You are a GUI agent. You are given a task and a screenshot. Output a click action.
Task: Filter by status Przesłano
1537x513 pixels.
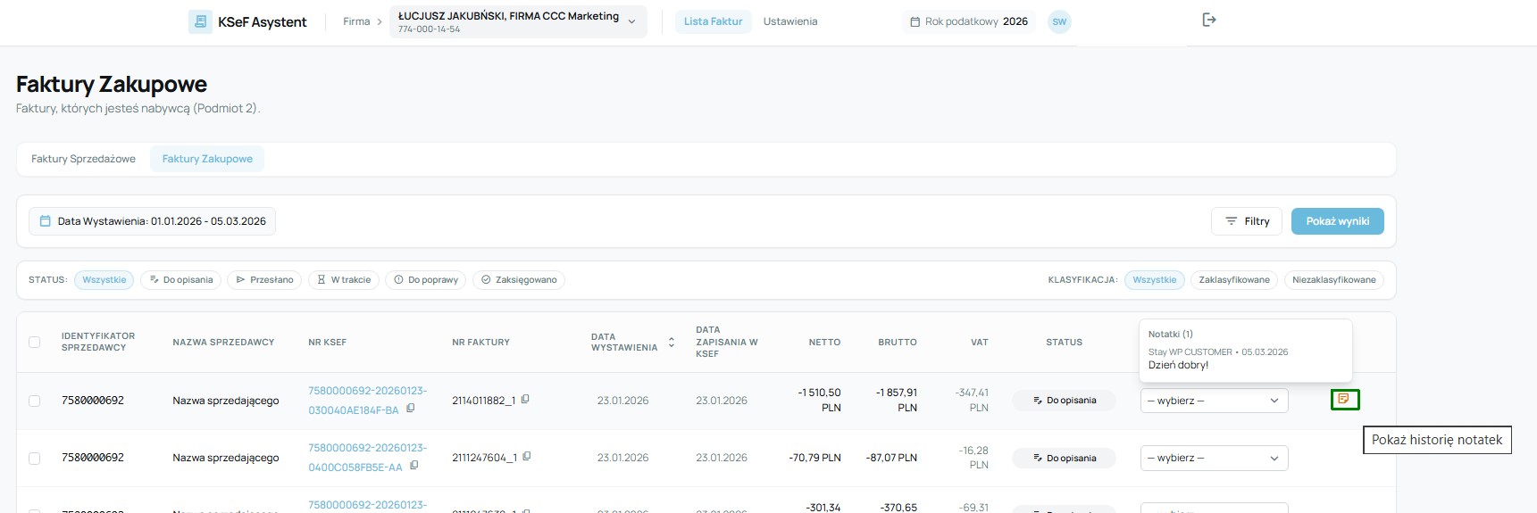[264, 280]
